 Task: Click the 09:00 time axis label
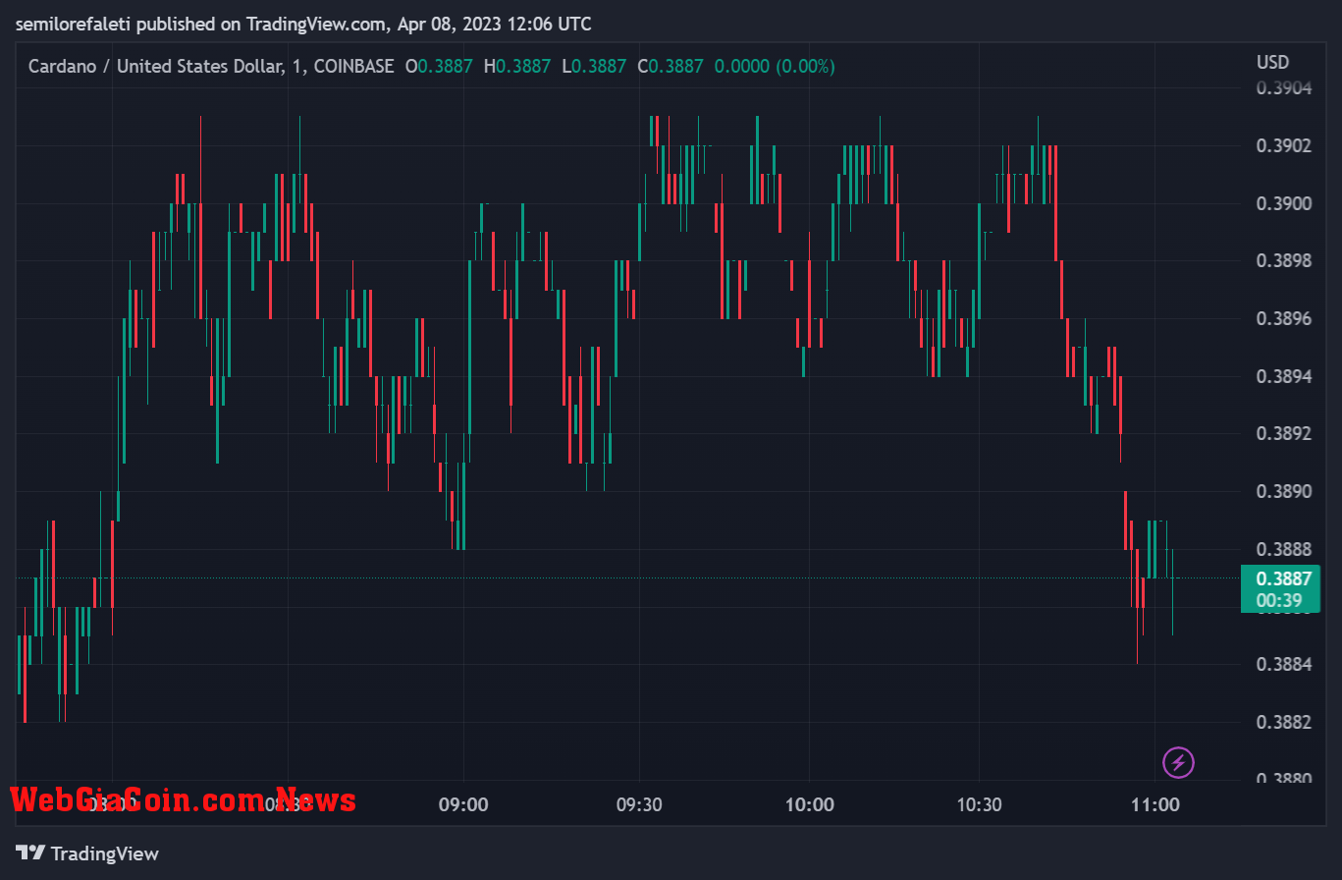pyautogui.click(x=463, y=804)
